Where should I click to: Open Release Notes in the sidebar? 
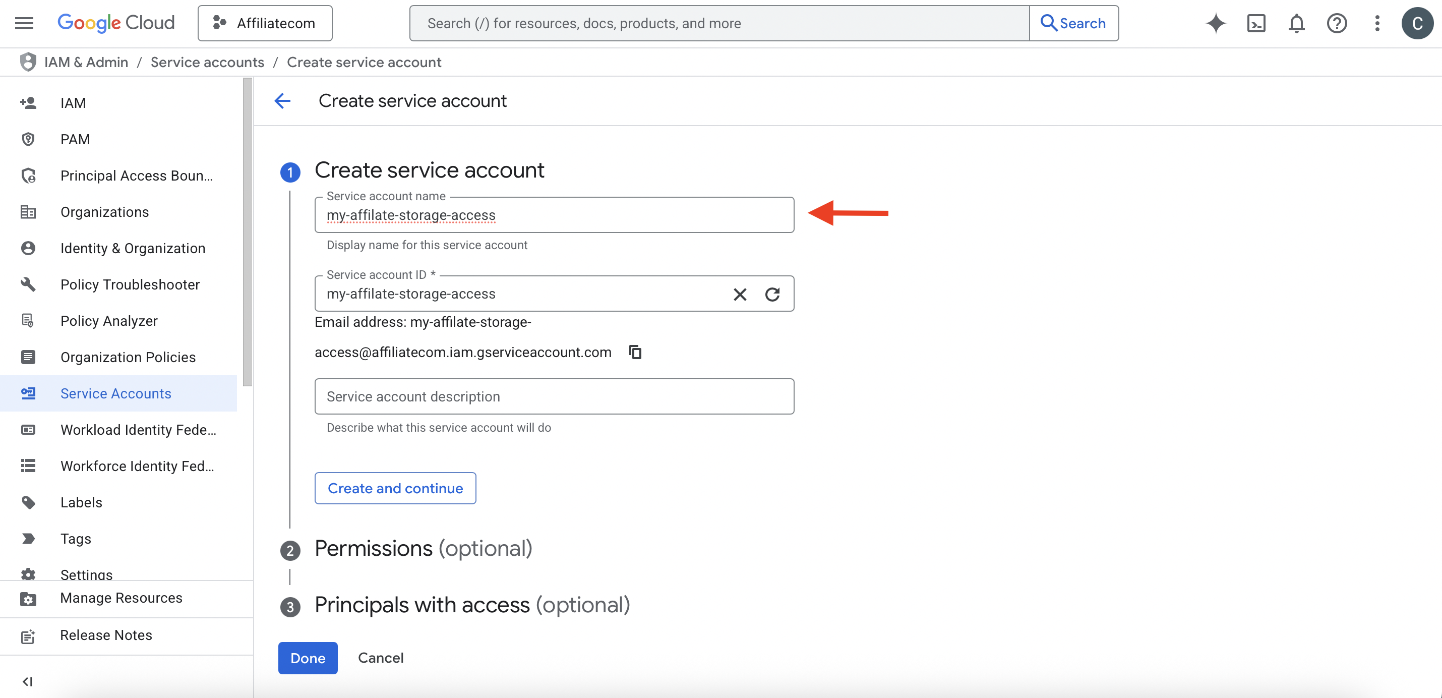127,636
